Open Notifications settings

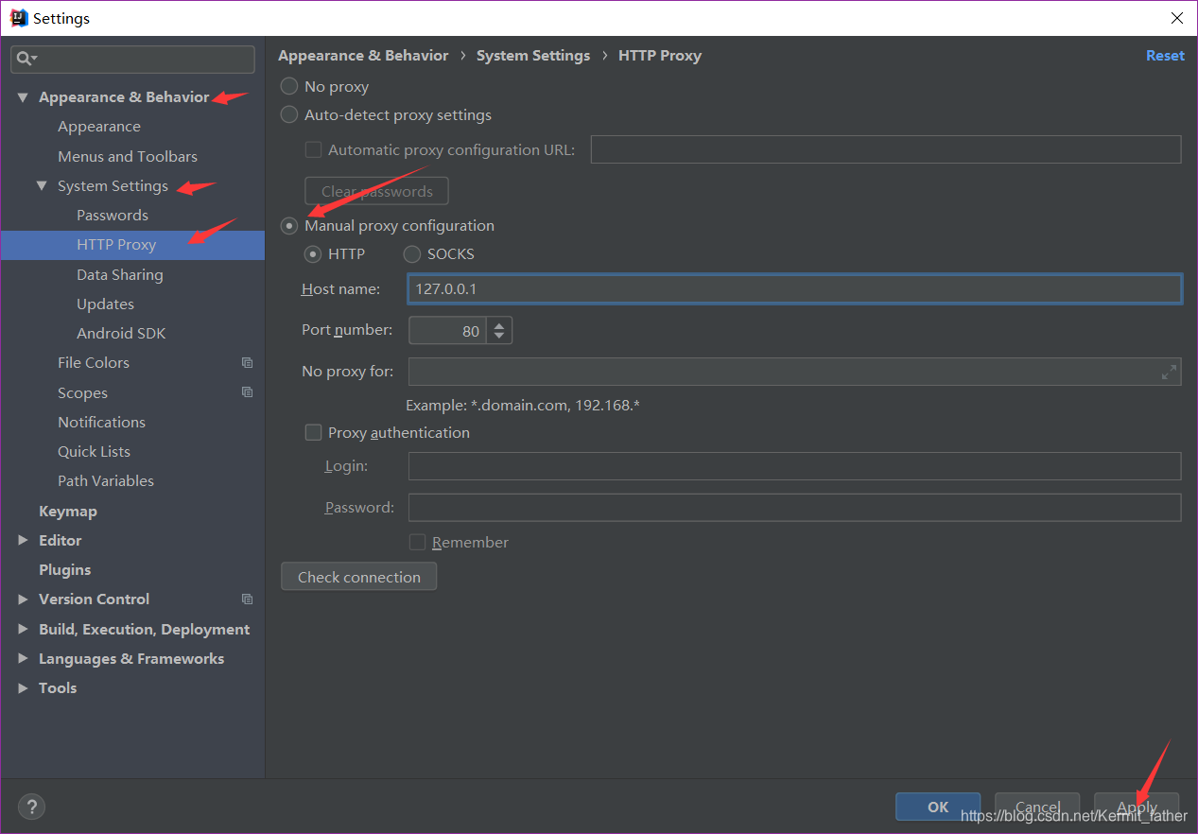(101, 422)
